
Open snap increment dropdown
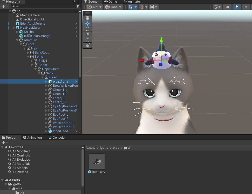coord(154,7)
